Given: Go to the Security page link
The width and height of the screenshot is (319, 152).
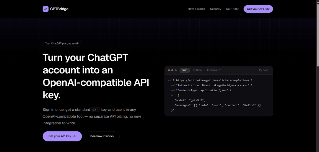Looking at the screenshot, I should (x=215, y=9).
